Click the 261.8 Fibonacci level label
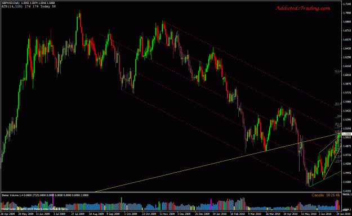The height and width of the screenshot is (216, 352). (337, 104)
